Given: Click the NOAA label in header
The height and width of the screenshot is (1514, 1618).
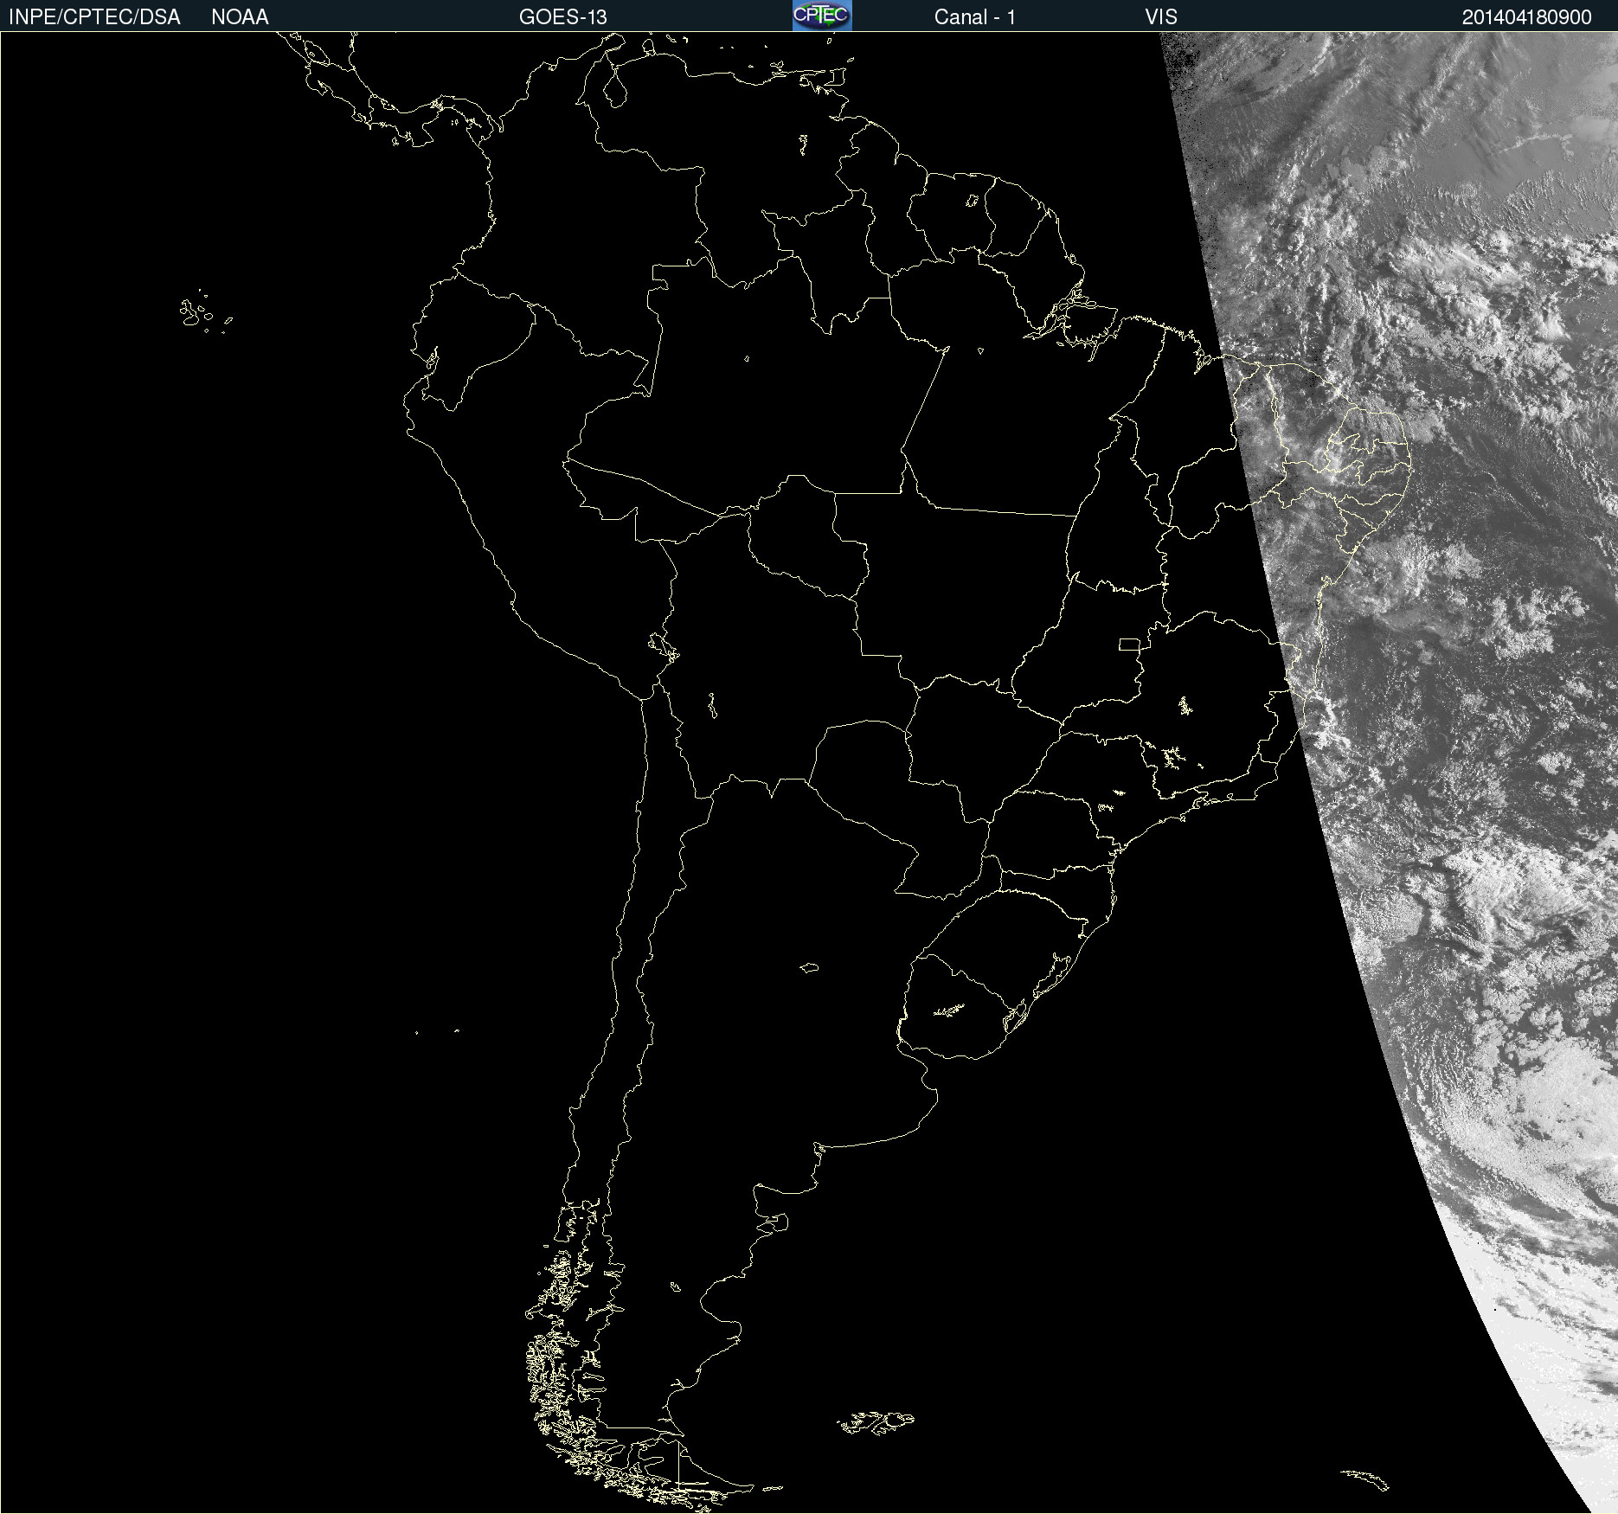Looking at the screenshot, I should [240, 17].
